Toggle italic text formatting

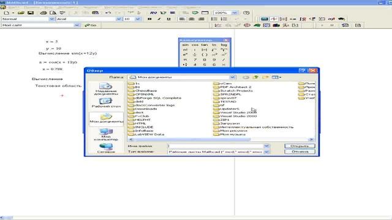(159, 19)
